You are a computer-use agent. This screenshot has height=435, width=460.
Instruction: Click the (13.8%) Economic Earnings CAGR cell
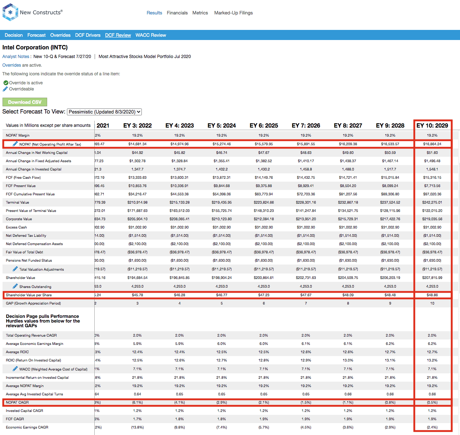pos(137,427)
